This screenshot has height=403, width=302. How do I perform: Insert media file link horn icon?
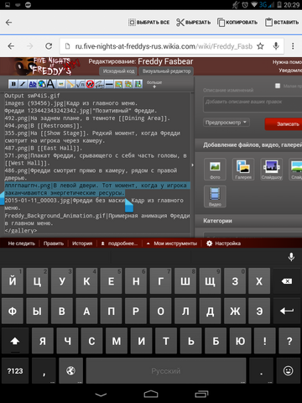70,84
